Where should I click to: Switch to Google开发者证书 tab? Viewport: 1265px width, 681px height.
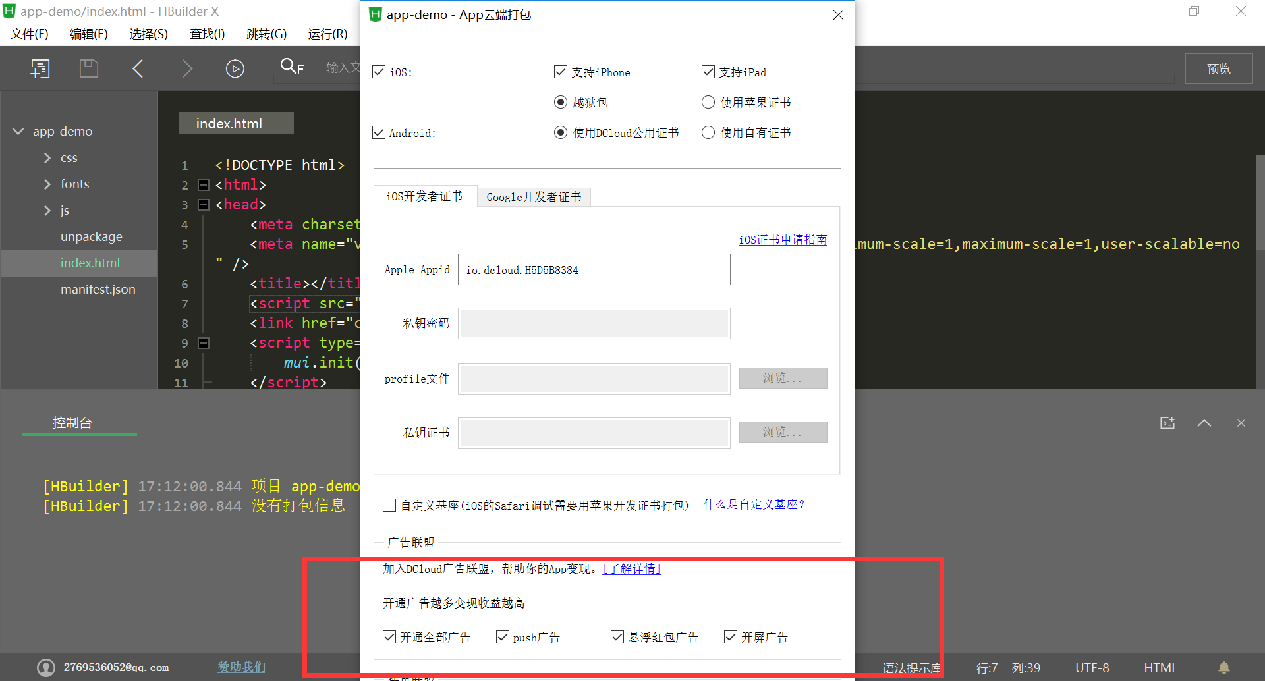(534, 197)
